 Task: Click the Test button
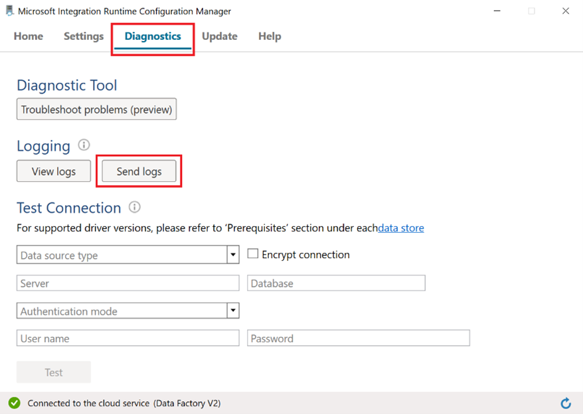pyautogui.click(x=53, y=372)
